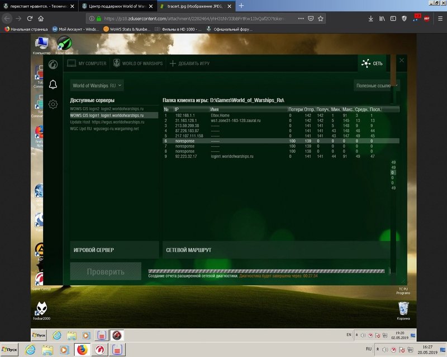Click the green padlock connection icon
The width and height of the screenshot is (447, 357).
click(x=99, y=18)
